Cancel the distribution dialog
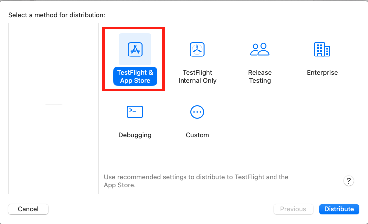The height and width of the screenshot is (224, 368). point(28,209)
